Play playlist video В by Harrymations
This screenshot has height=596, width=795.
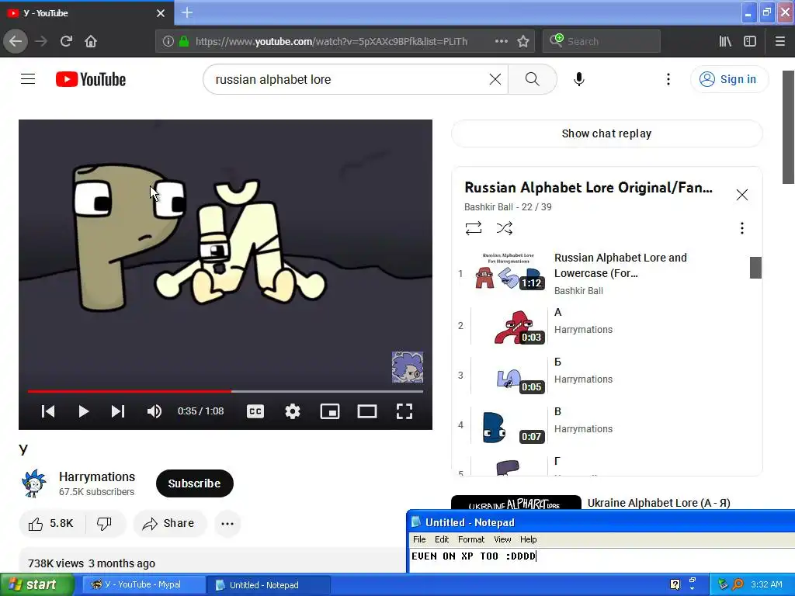coord(601,424)
